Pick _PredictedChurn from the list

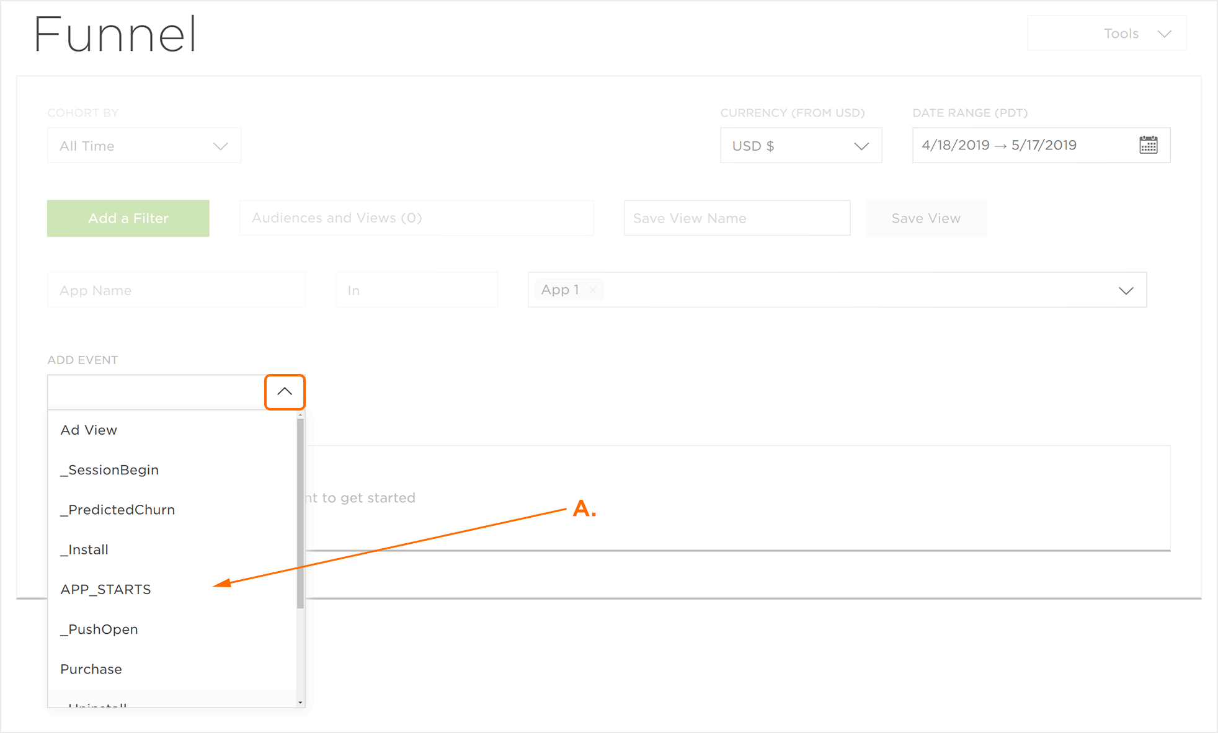[118, 510]
